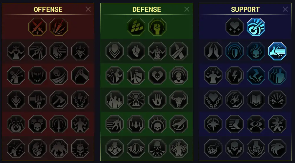Toggle the highlighted spinning target Support mastery
Screen dimensions: 295x163
click(x=256, y=27)
